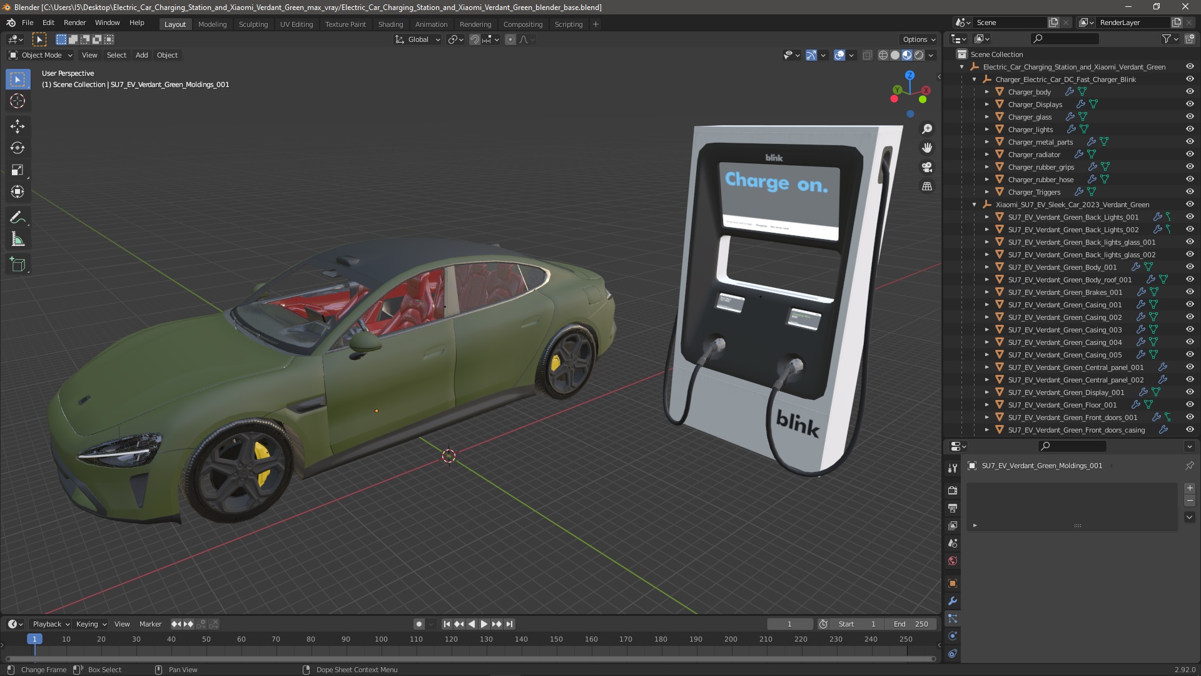Toggle X-ray display mode
Image resolution: width=1201 pixels, height=676 pixels.
(867, 55)
